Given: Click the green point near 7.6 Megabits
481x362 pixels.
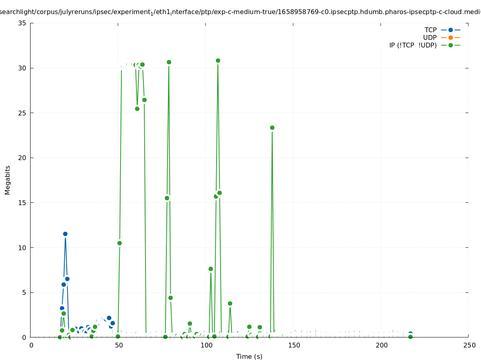Looking at the screenshot, I should pyautogui.click(x=211, y=269).
